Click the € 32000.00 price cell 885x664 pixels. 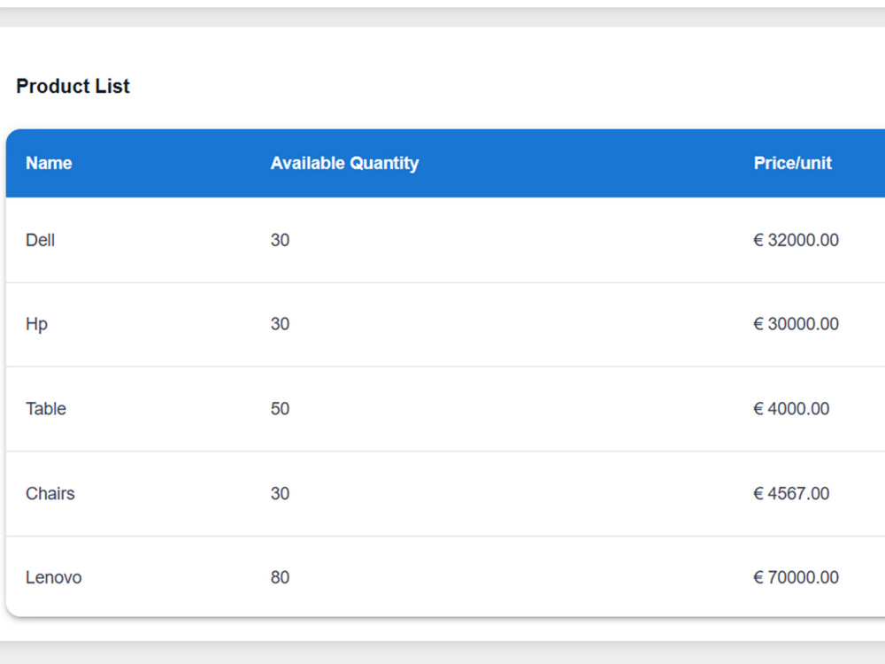coord(796,240)
